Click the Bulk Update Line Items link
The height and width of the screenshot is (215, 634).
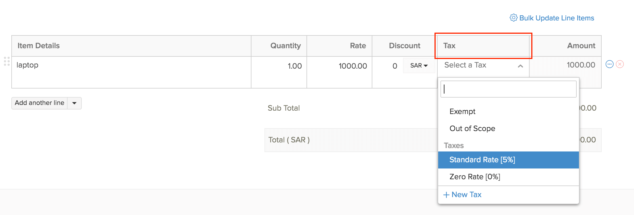point(557,18)
